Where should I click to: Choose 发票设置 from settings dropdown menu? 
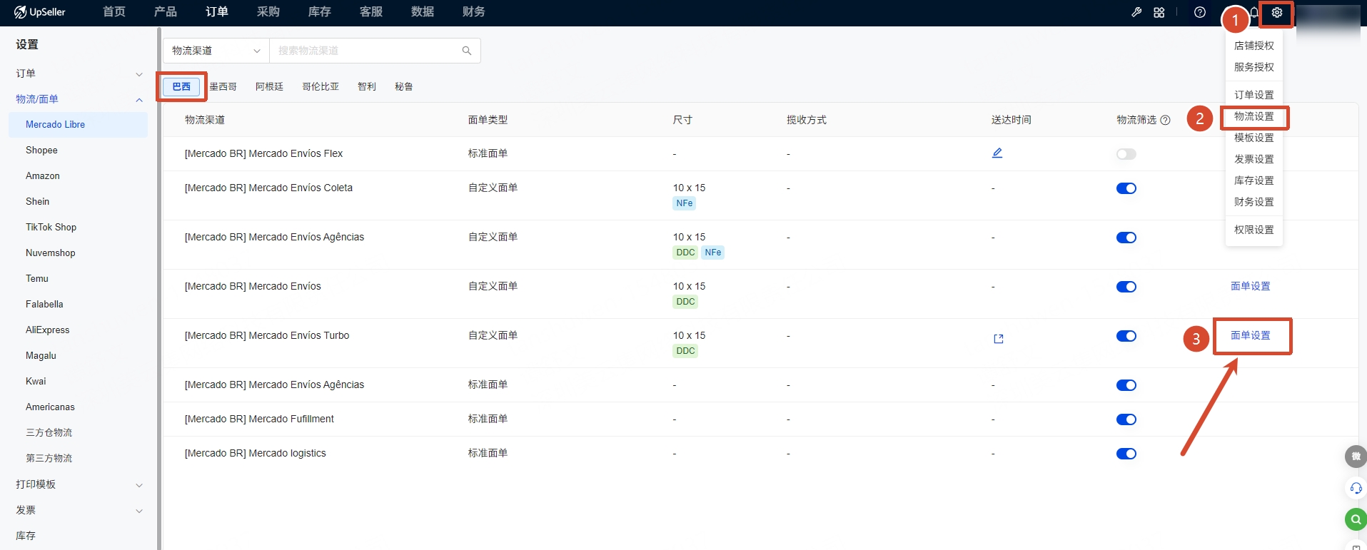pos(1254,159)
